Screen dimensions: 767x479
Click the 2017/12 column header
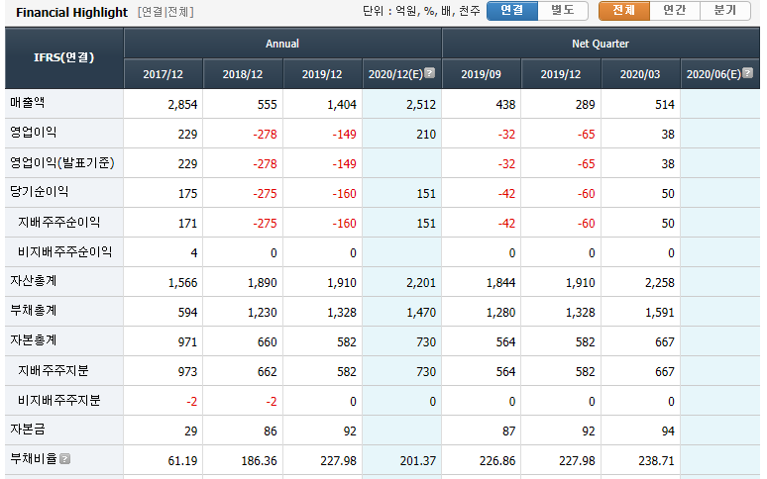coord(163,74)
